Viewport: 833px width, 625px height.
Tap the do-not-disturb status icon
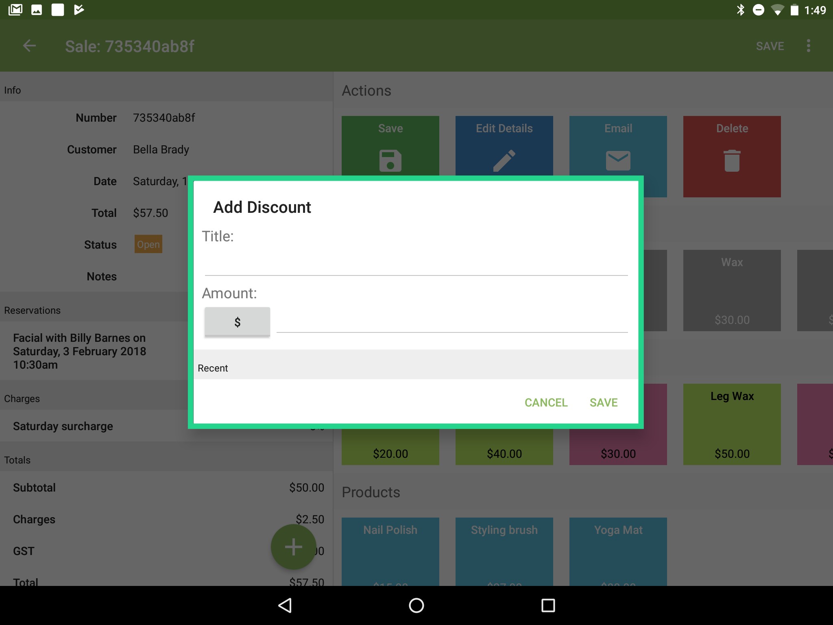click(759, 10)
